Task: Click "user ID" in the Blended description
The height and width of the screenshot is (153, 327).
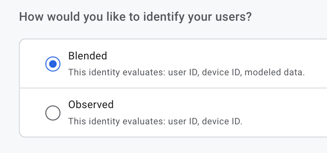Action: [183, 73]
